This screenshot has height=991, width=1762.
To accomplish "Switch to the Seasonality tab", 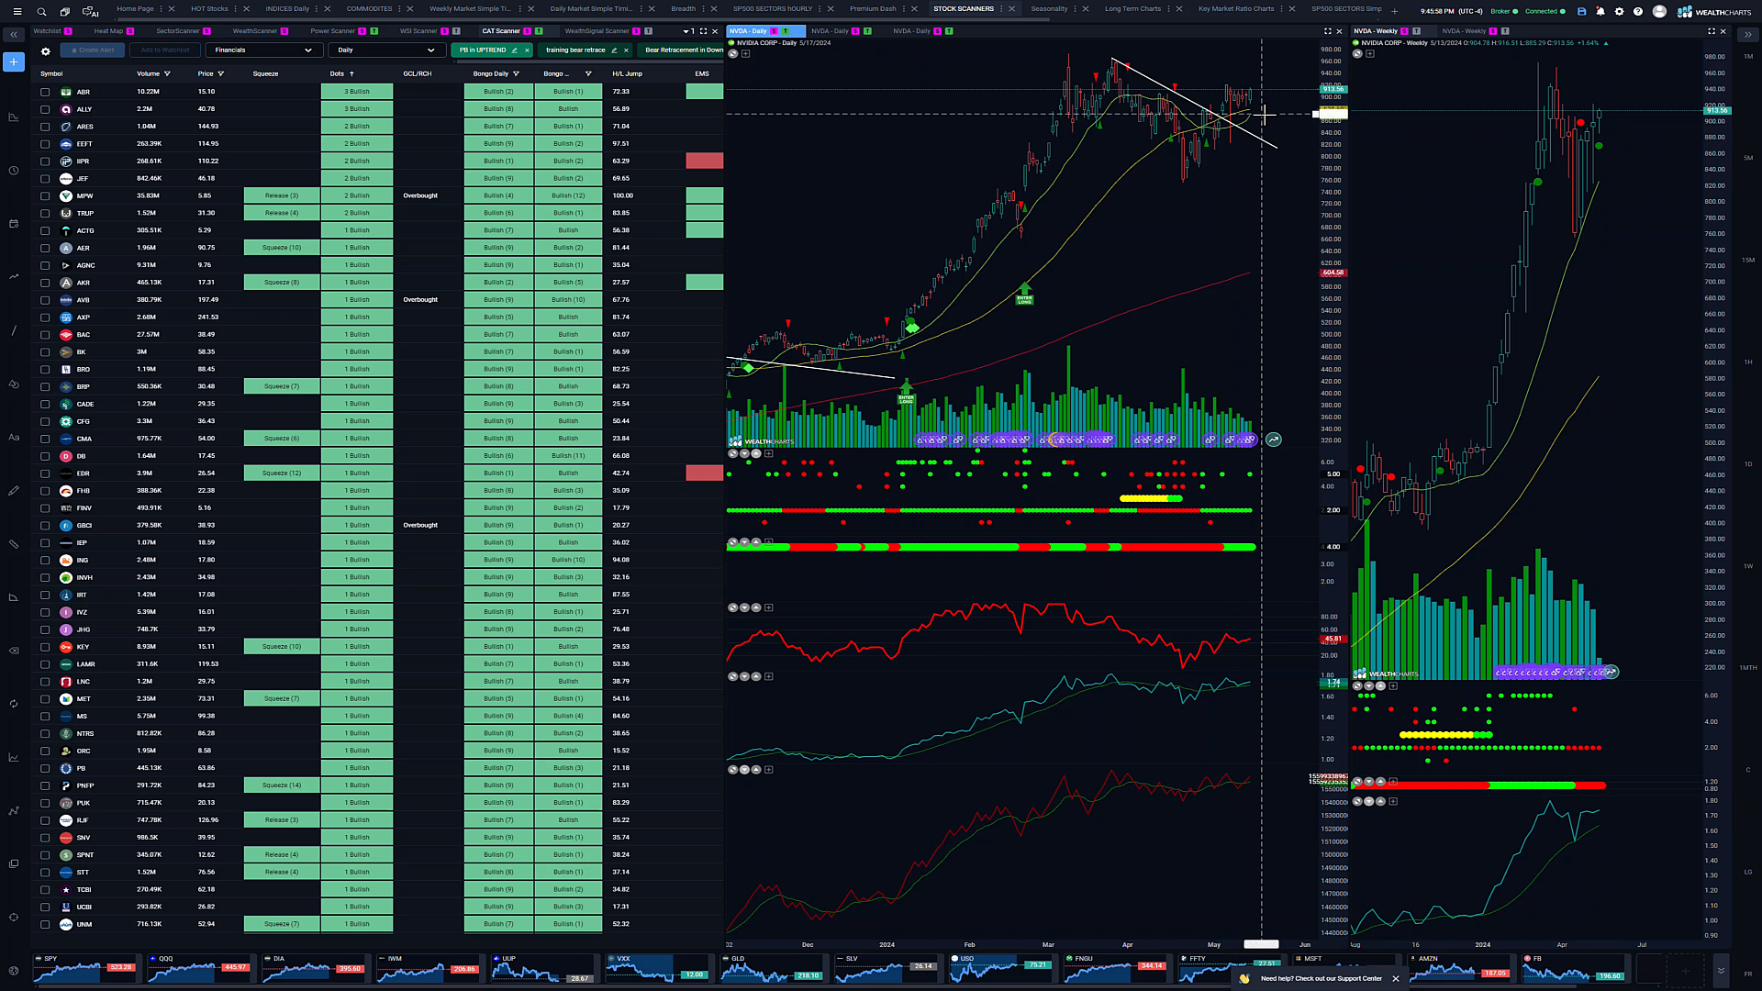I will click(1049, 9).
